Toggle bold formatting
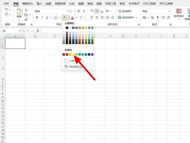Viewport: 190px width, 143px height. [37, 18]
